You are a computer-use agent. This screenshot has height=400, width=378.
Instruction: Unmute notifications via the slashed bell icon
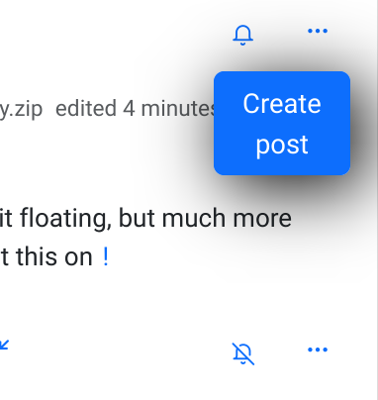coord(243,353)
